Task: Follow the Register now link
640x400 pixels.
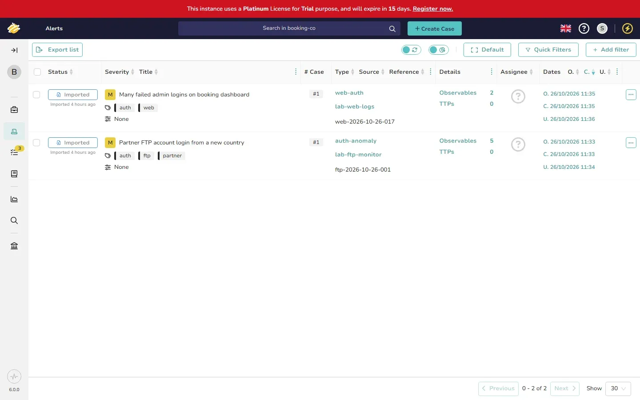Action: click(x=433, y=9)
